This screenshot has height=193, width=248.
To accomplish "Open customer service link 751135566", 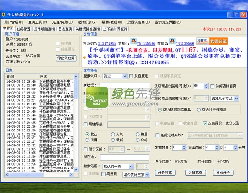I will pos(146,43).
